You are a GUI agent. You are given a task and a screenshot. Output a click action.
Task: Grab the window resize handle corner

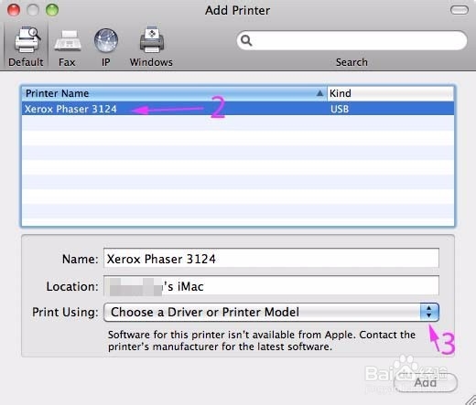(x=471, y=400)
